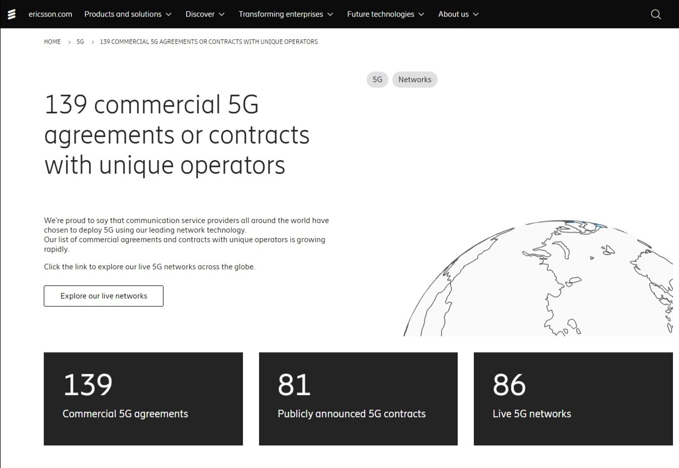Open the Products and solutions menu
The height and width of the screenshot is (468, 679).
point(123,14)
